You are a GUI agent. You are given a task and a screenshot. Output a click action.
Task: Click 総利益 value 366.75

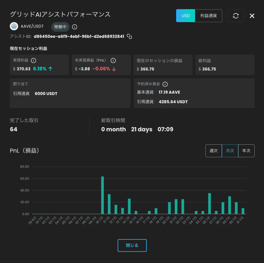pos(209,69)
